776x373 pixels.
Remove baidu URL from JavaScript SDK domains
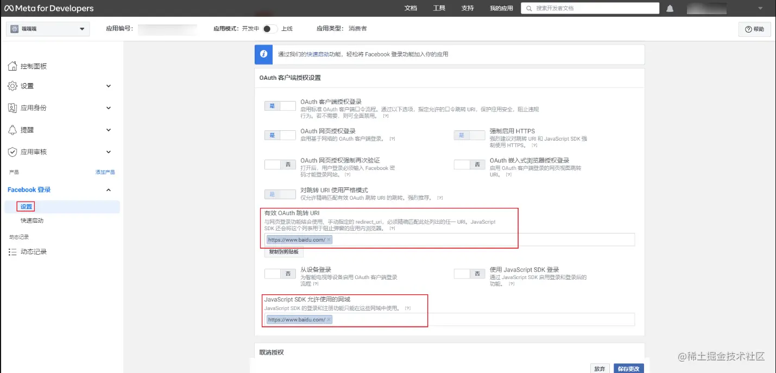point(329,320)
